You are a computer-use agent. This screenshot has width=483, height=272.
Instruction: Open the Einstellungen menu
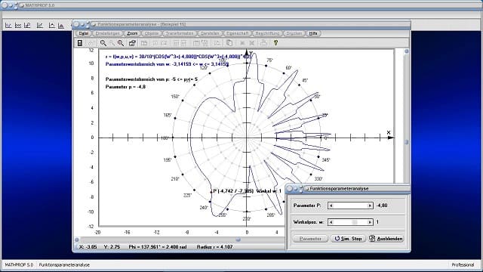(107, 33)
